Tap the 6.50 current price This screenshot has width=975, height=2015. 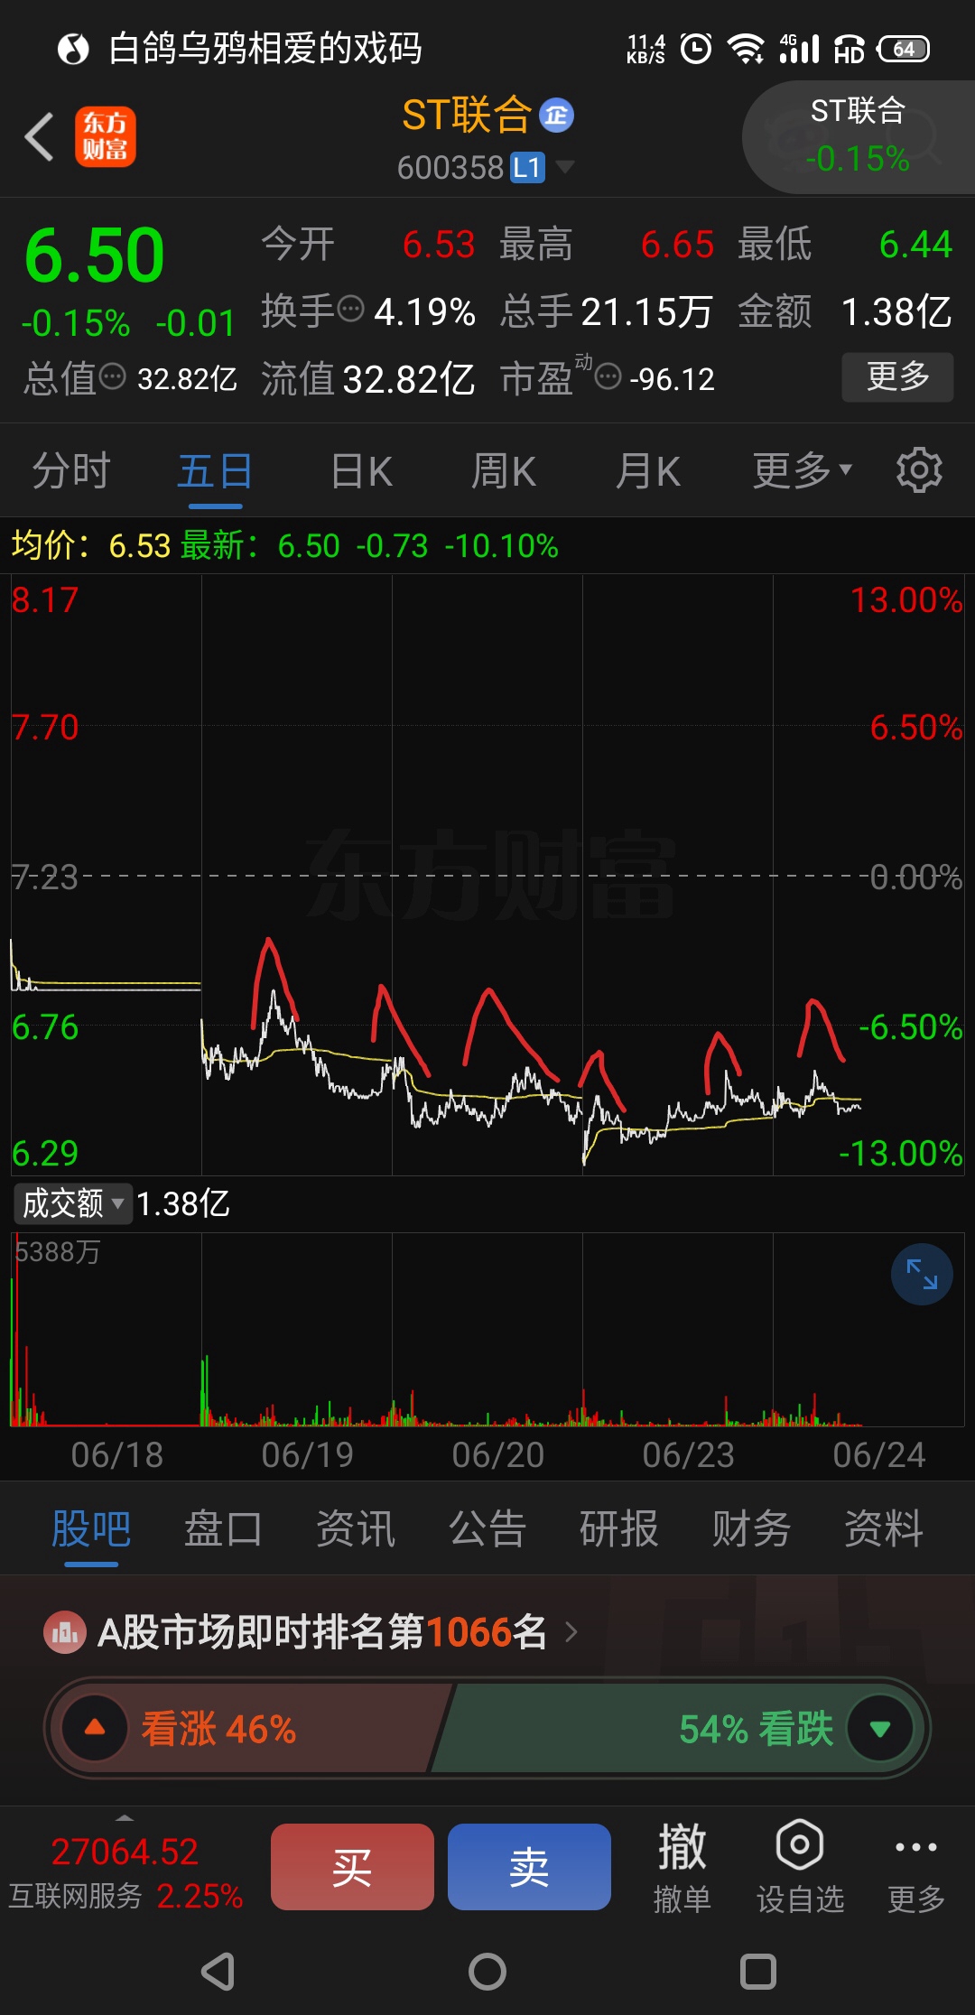tap(95, 255)
